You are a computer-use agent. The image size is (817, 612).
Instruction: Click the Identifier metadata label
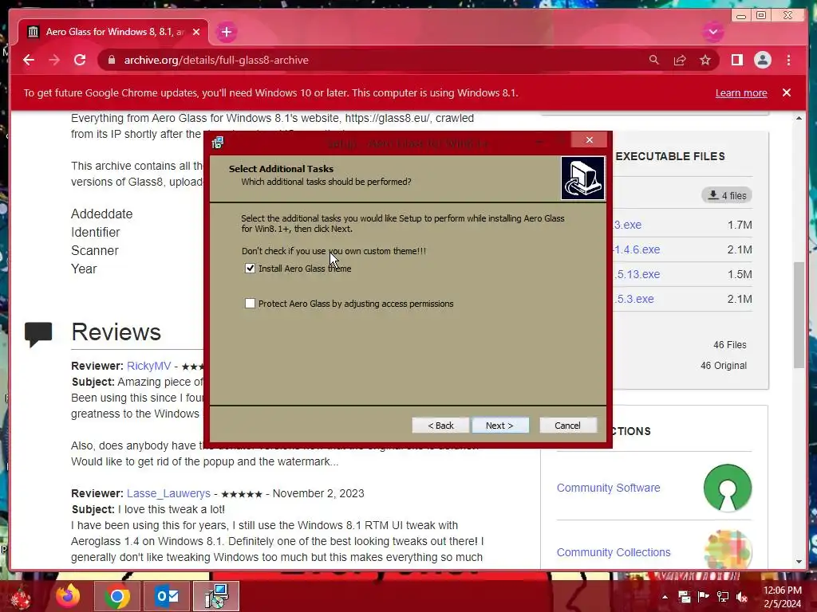(x=96, y=232)
